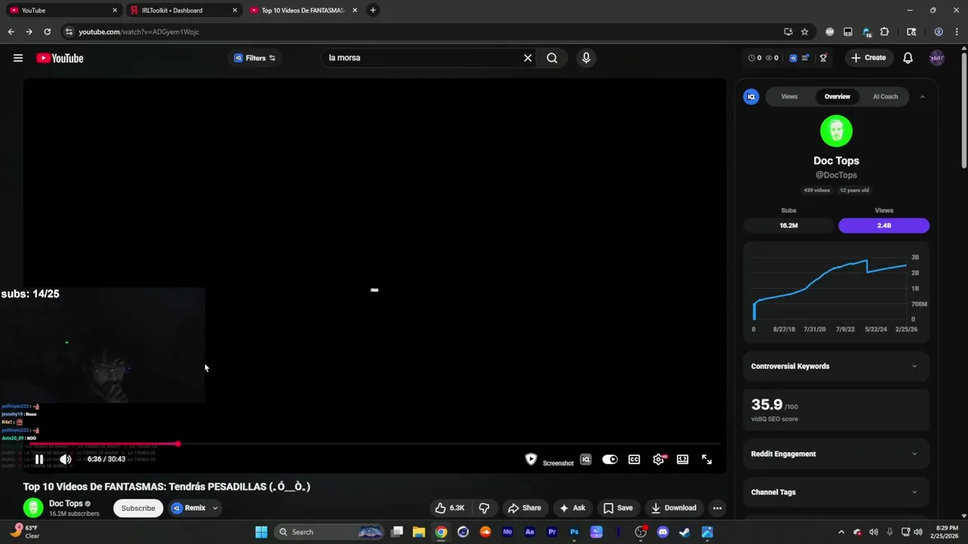Click the Create button
Viewport: 968px width, 544px height.
click(x=868, y=58)
